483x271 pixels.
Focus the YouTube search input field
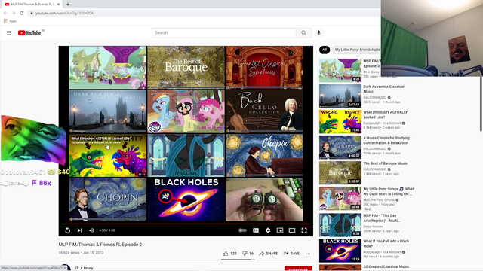[x=224, y=32]
